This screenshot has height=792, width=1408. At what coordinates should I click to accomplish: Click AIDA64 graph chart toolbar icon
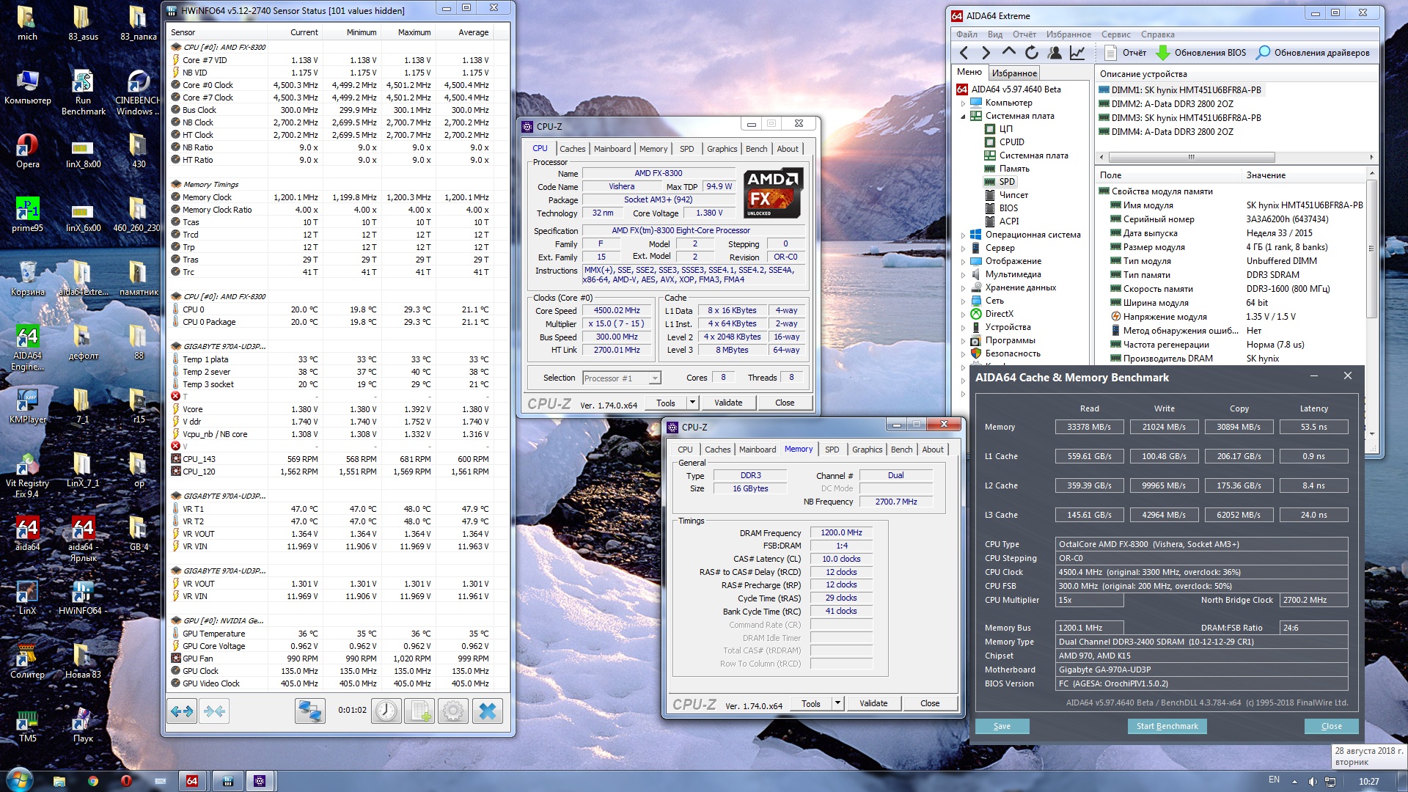tap(1077, 53)
